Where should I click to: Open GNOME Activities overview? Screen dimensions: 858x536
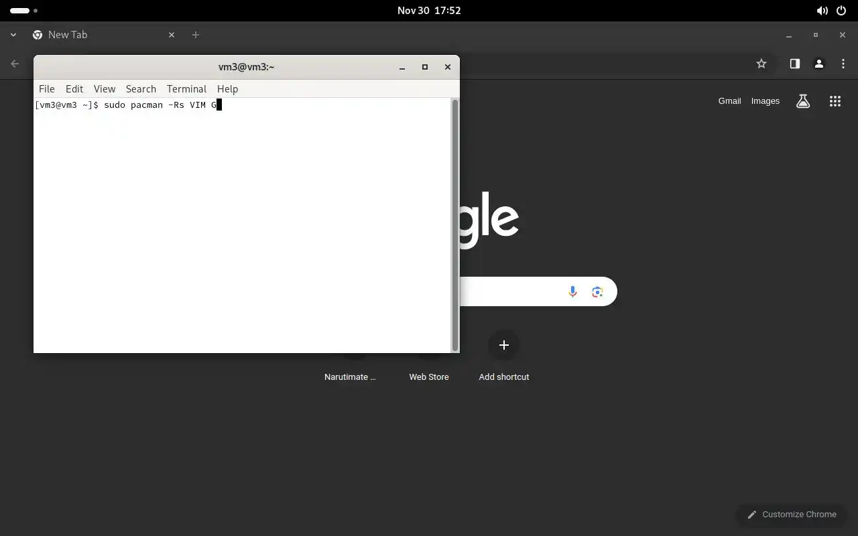[x=24, y=11]
